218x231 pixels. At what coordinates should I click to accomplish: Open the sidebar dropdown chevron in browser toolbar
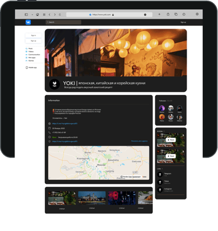coord(32,15)
